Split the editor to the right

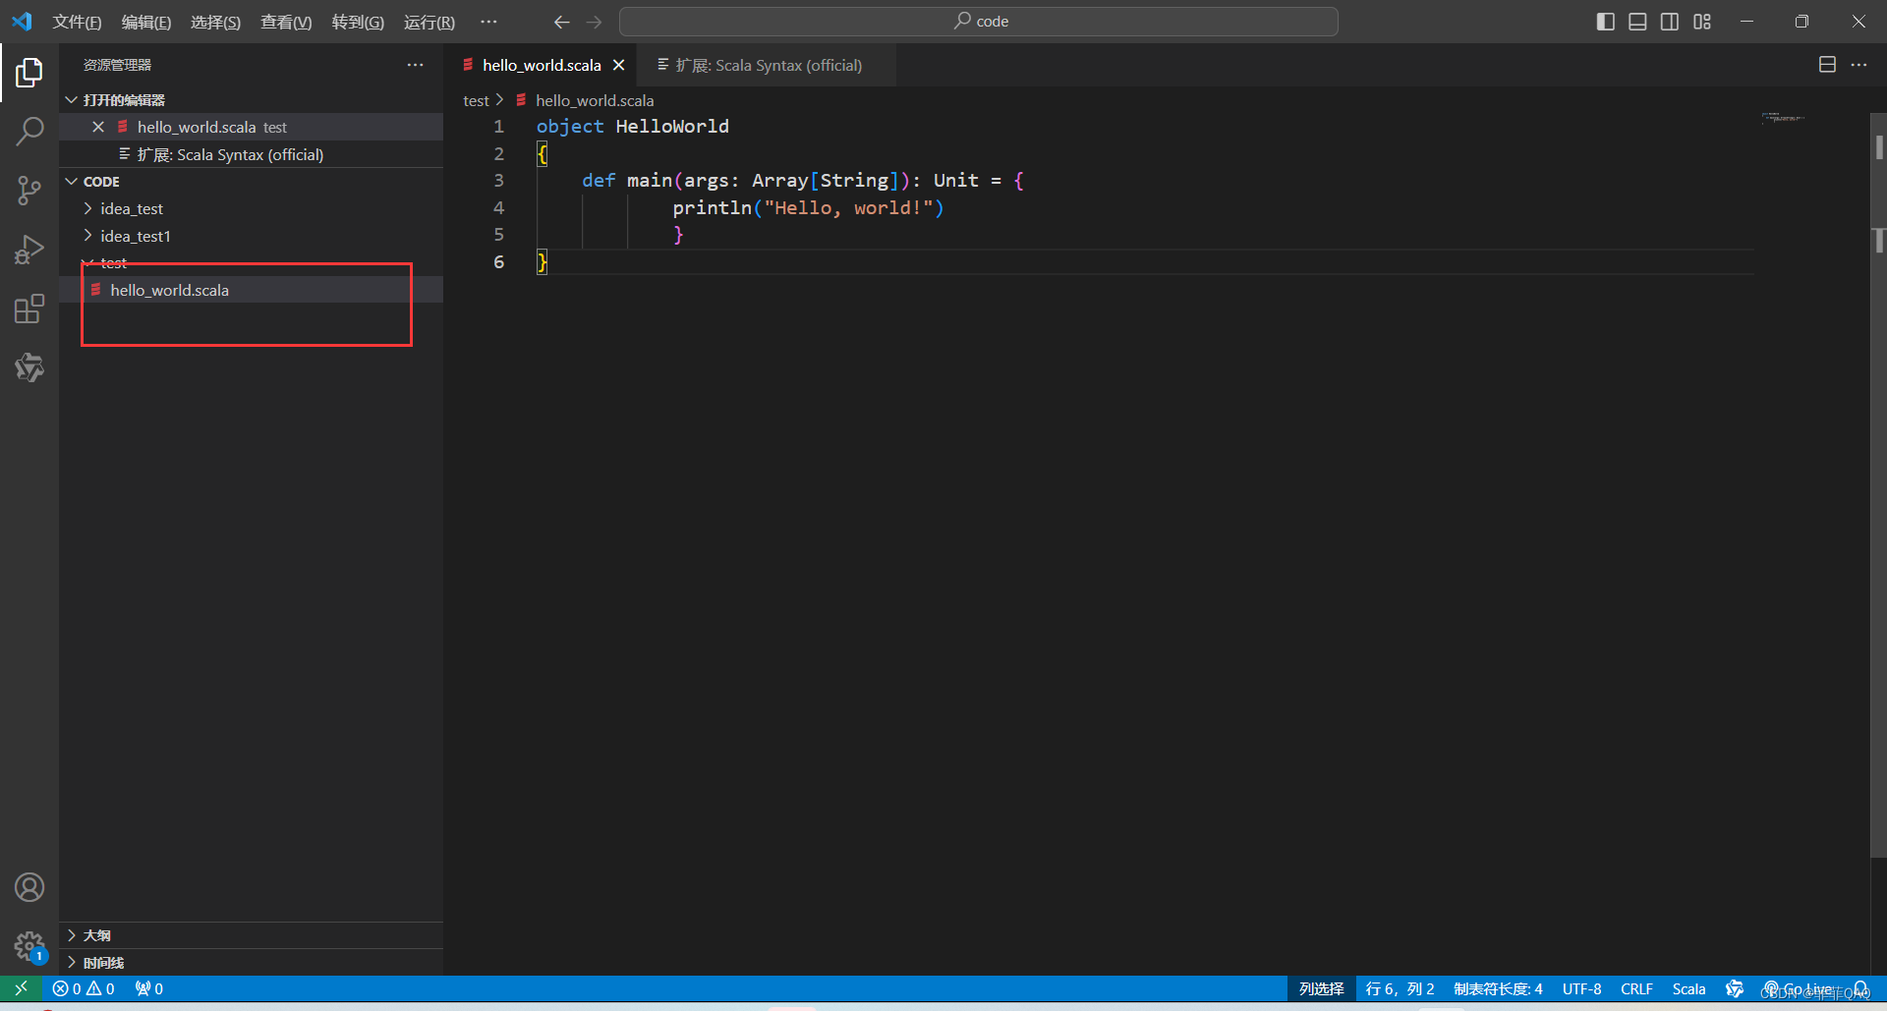1827,65
